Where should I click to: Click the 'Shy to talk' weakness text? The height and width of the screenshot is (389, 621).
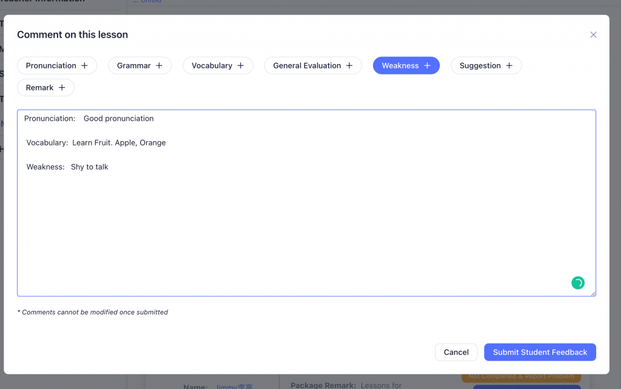point(90,167)
